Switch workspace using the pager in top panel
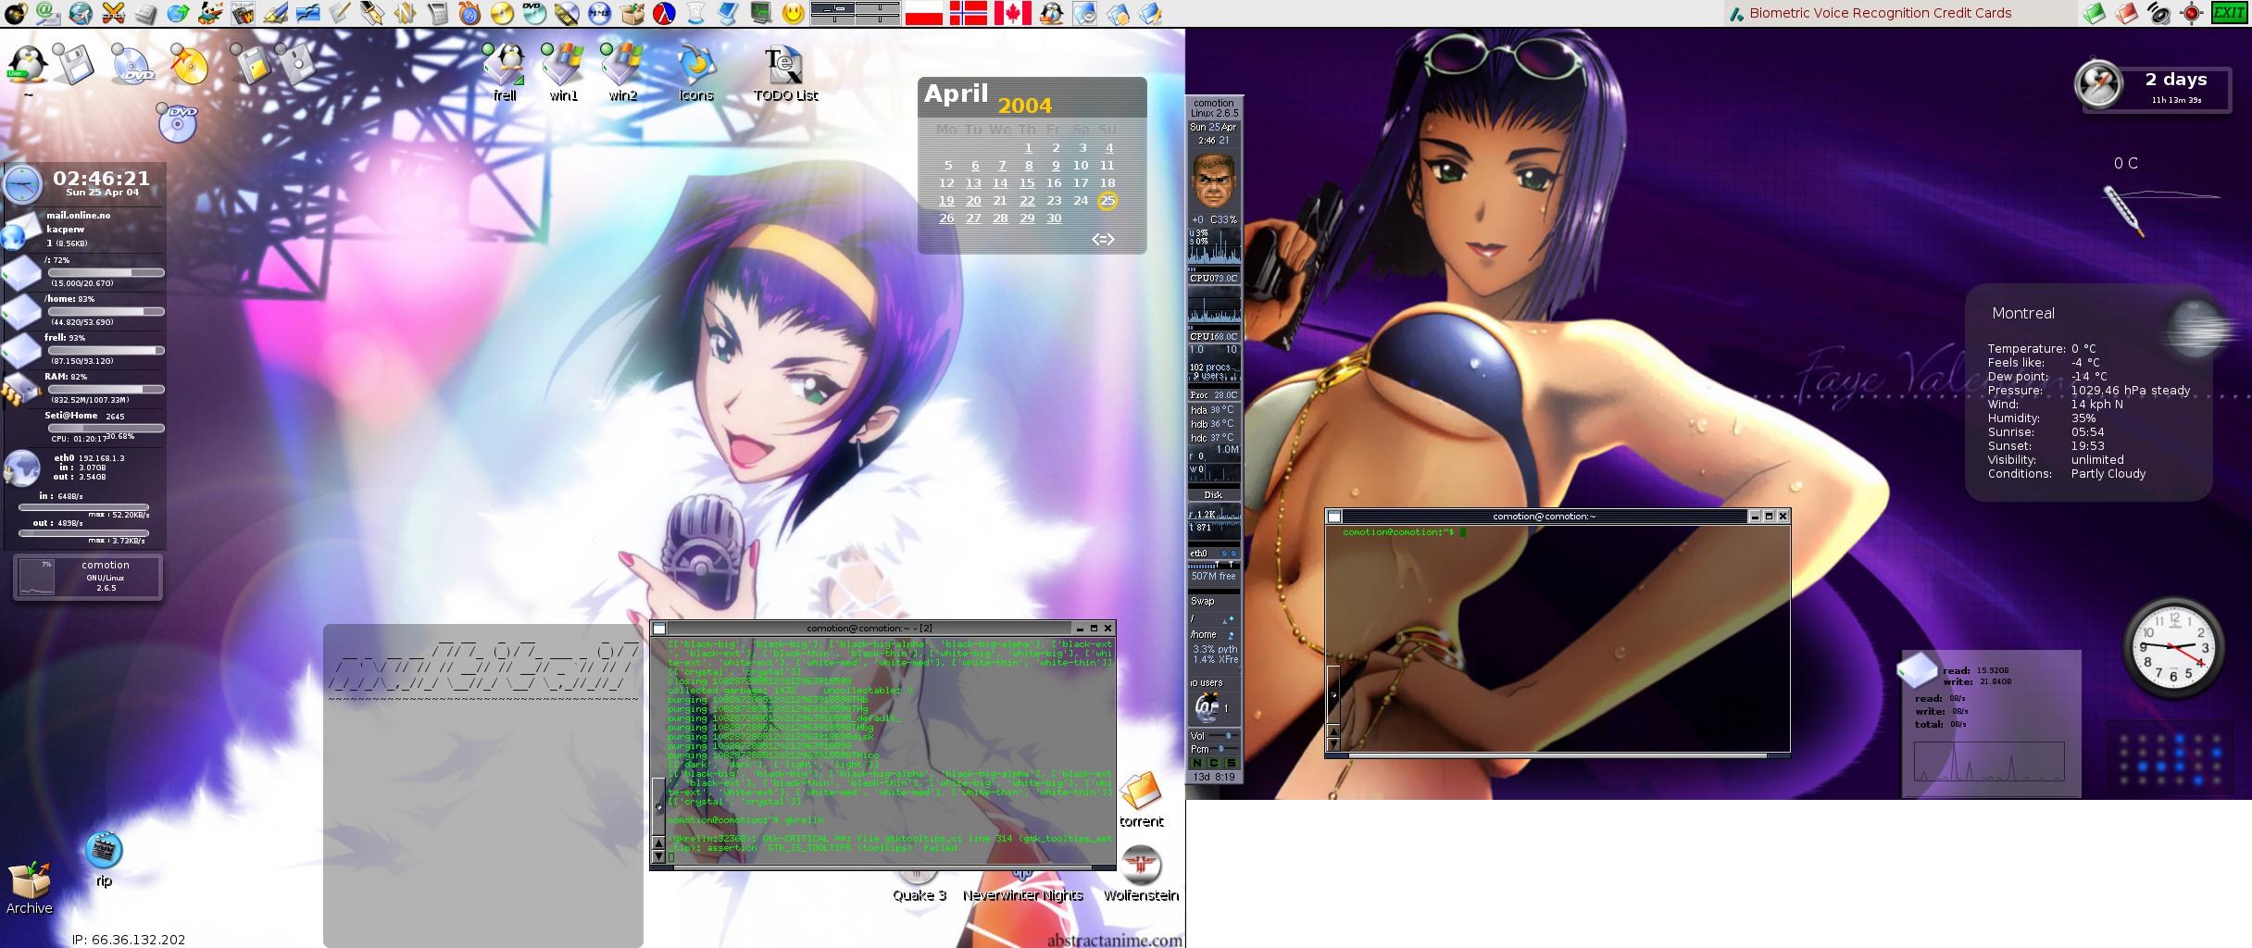This screenshot has height=948, width=2252. 855,13
